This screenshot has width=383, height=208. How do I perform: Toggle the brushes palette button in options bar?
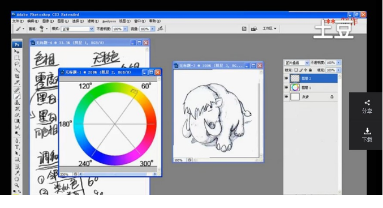244,29
